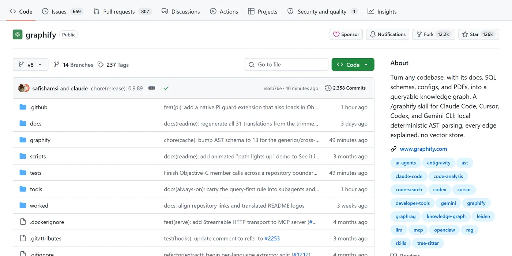Open commit hash e8eb76e
Screen dimensions: 512x256
click(x=273, y=88)
